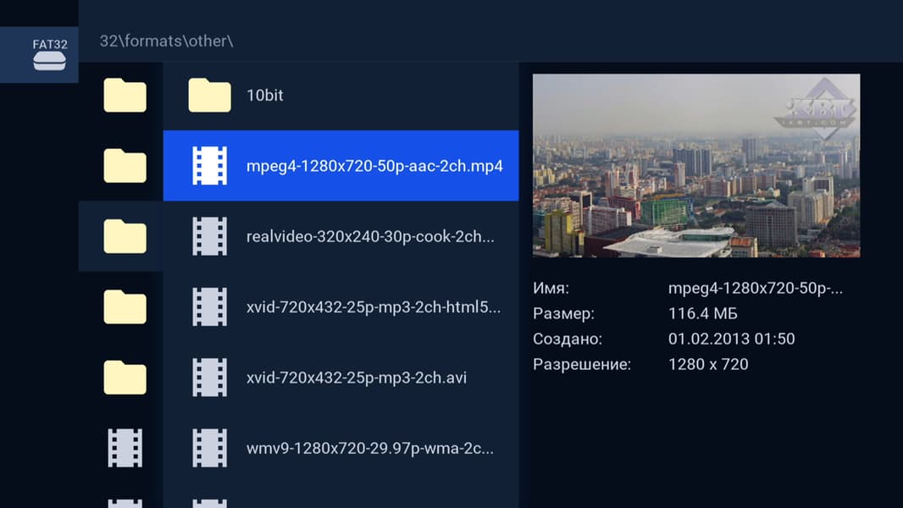Click the Имя: label
The height and width of the screenshot is (508, 903).
551,288
